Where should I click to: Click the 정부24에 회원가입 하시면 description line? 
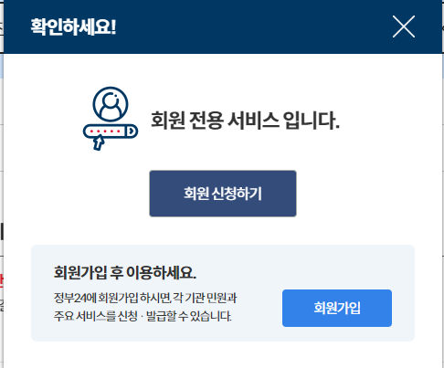tap(145, 298)
